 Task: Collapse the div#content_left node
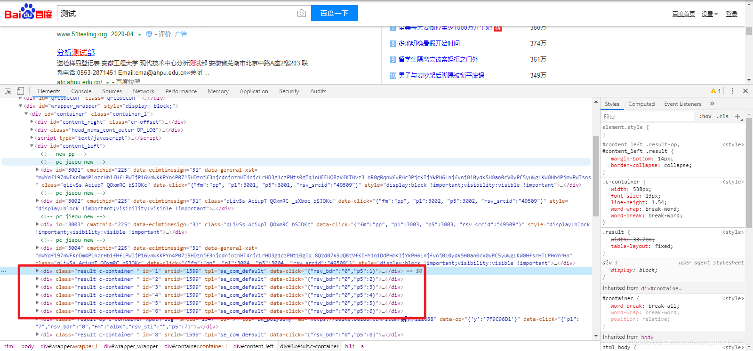[32, 146]
